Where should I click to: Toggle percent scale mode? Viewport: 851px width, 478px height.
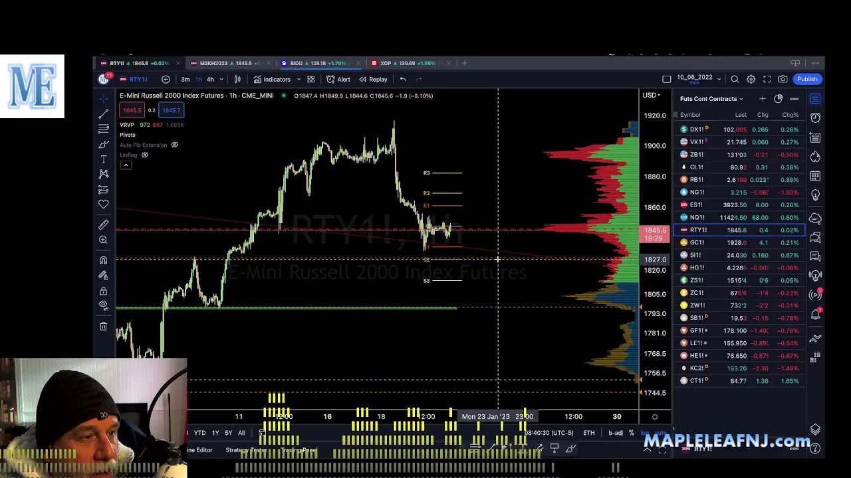(x=632, y=433)
